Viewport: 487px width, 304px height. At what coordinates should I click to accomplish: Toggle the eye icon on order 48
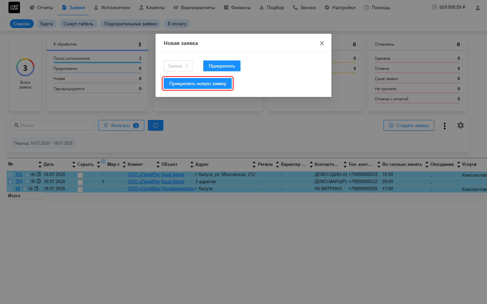coord(30,189)
